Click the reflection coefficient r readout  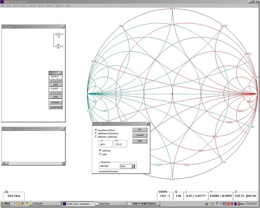(196, 196)
